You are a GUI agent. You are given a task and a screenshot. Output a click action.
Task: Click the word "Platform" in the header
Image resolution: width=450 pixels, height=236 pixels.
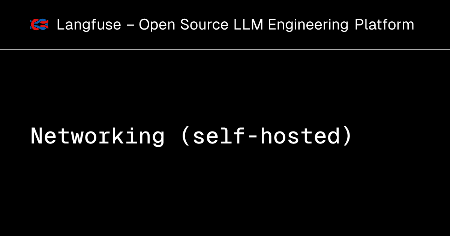point(384,25)
